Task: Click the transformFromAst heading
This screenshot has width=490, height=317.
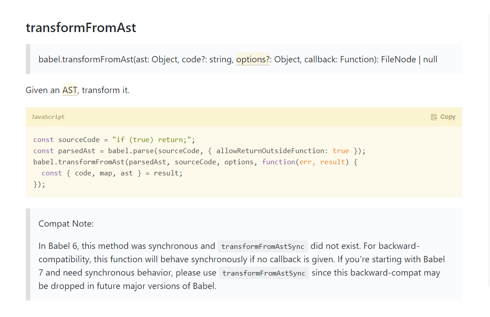Action: [81, 28]
